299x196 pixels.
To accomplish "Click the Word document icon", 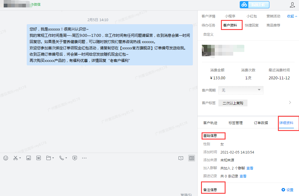I will point(38,158).
